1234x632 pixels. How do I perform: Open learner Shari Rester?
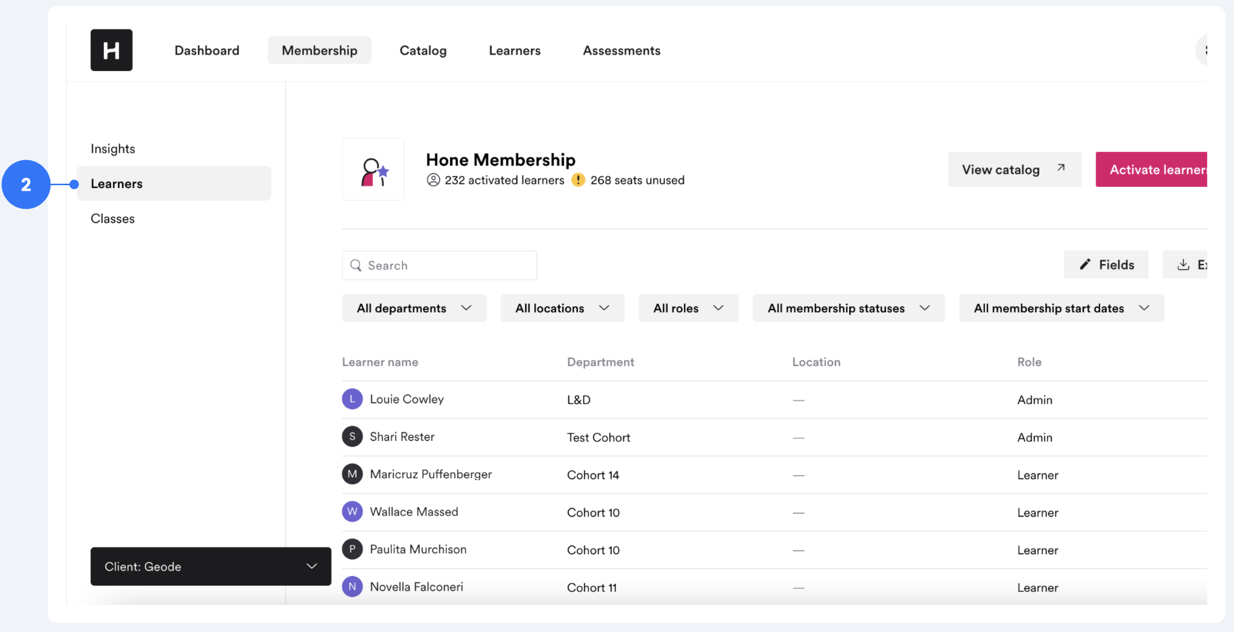tap(402, 436)
